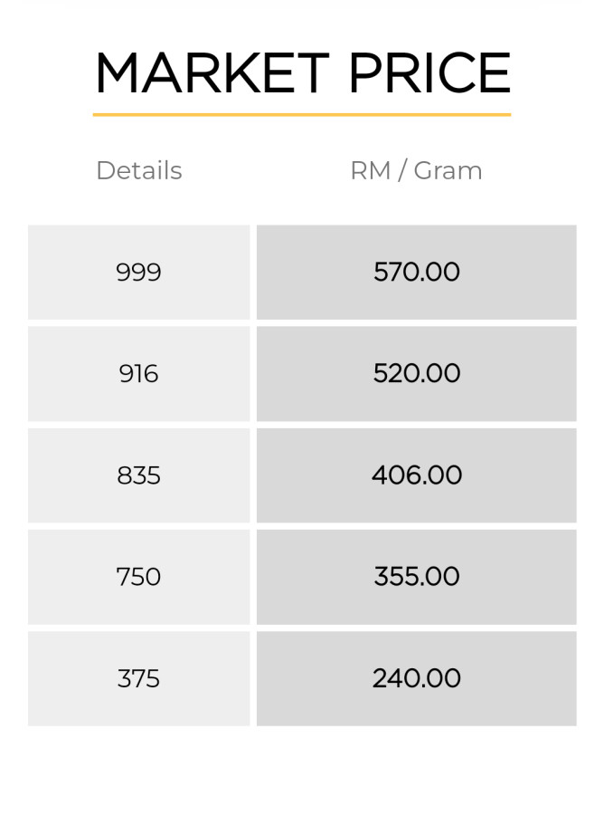Choose the 916 purity cell

coord(138,373)
